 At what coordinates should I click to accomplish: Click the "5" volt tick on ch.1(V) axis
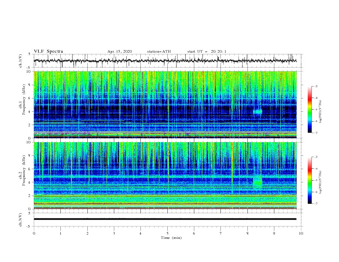coord(30,54)
